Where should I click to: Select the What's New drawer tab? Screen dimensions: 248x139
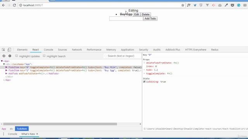click(x=28, y=134)
